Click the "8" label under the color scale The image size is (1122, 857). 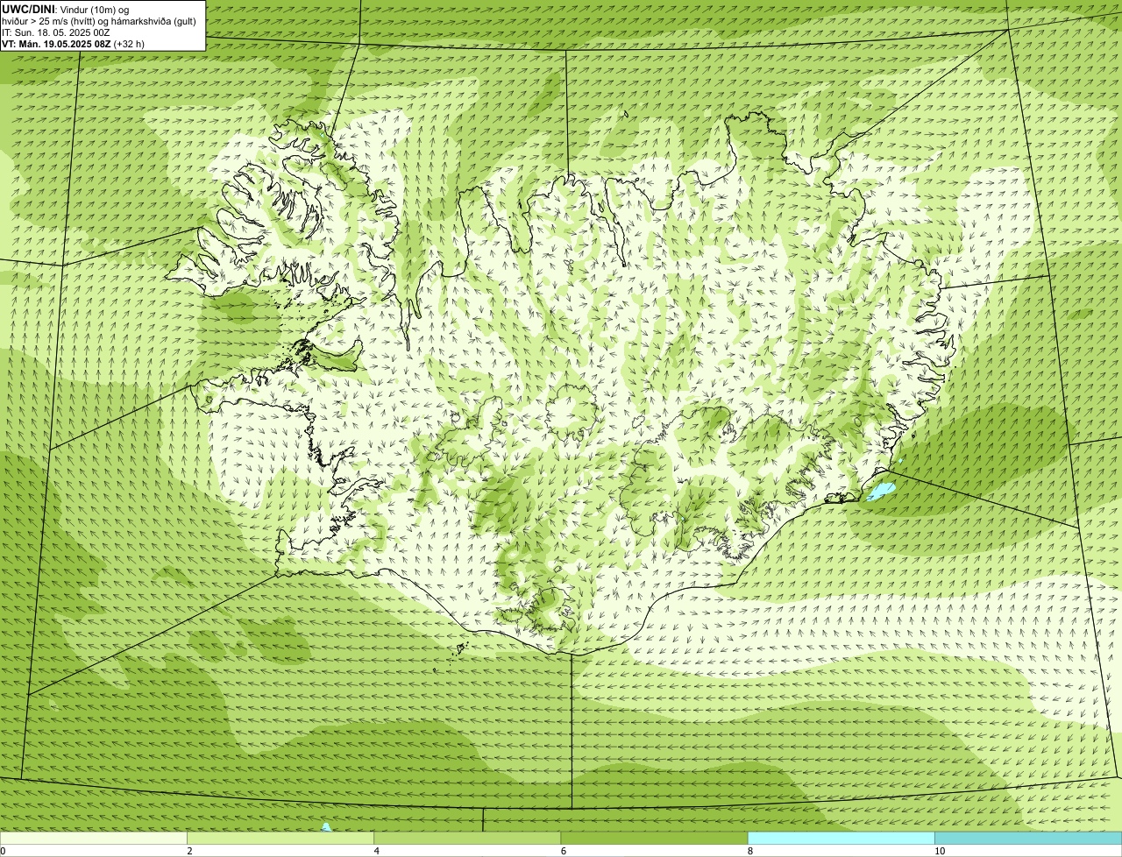(x=750, y=851)
